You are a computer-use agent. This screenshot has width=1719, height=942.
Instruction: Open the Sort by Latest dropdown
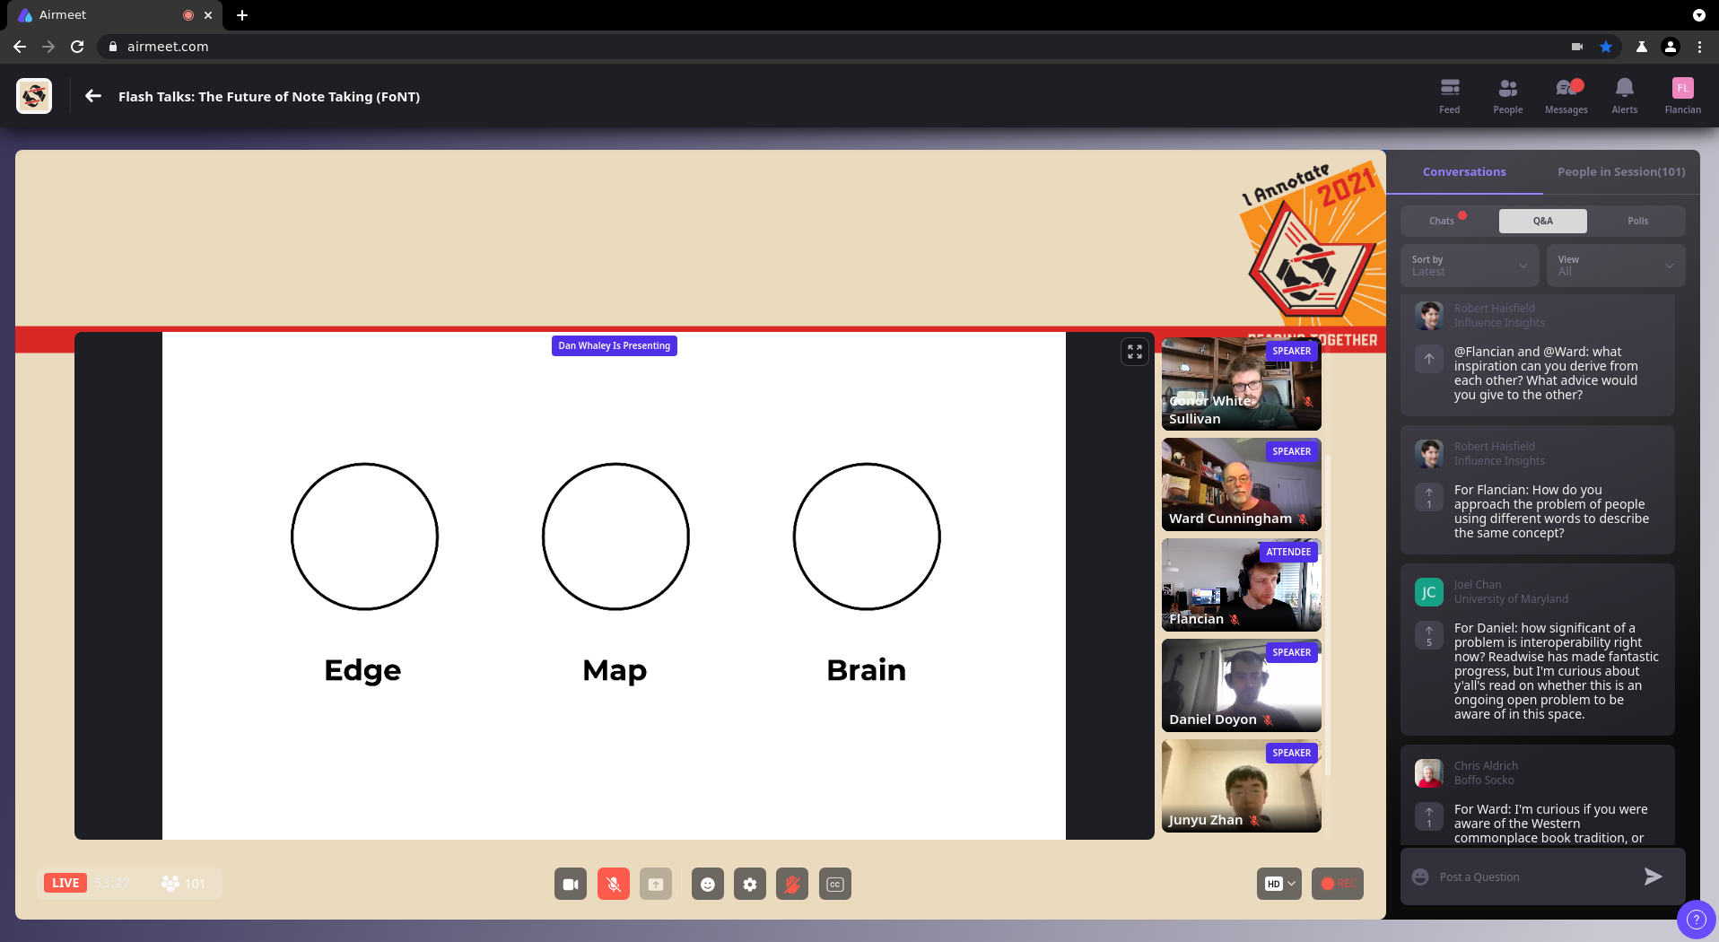(1470, 266)
